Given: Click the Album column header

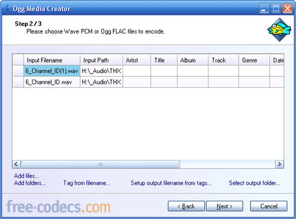Looking at the screenshot, I should pyautogui.click(x=192, y=60).
